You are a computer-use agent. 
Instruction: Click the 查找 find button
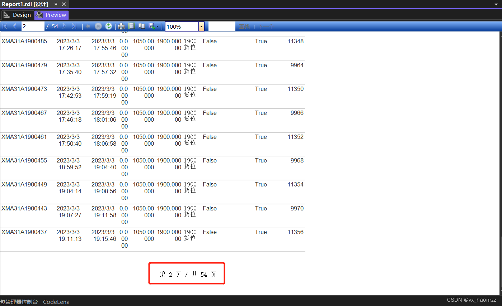coord(244,26)
